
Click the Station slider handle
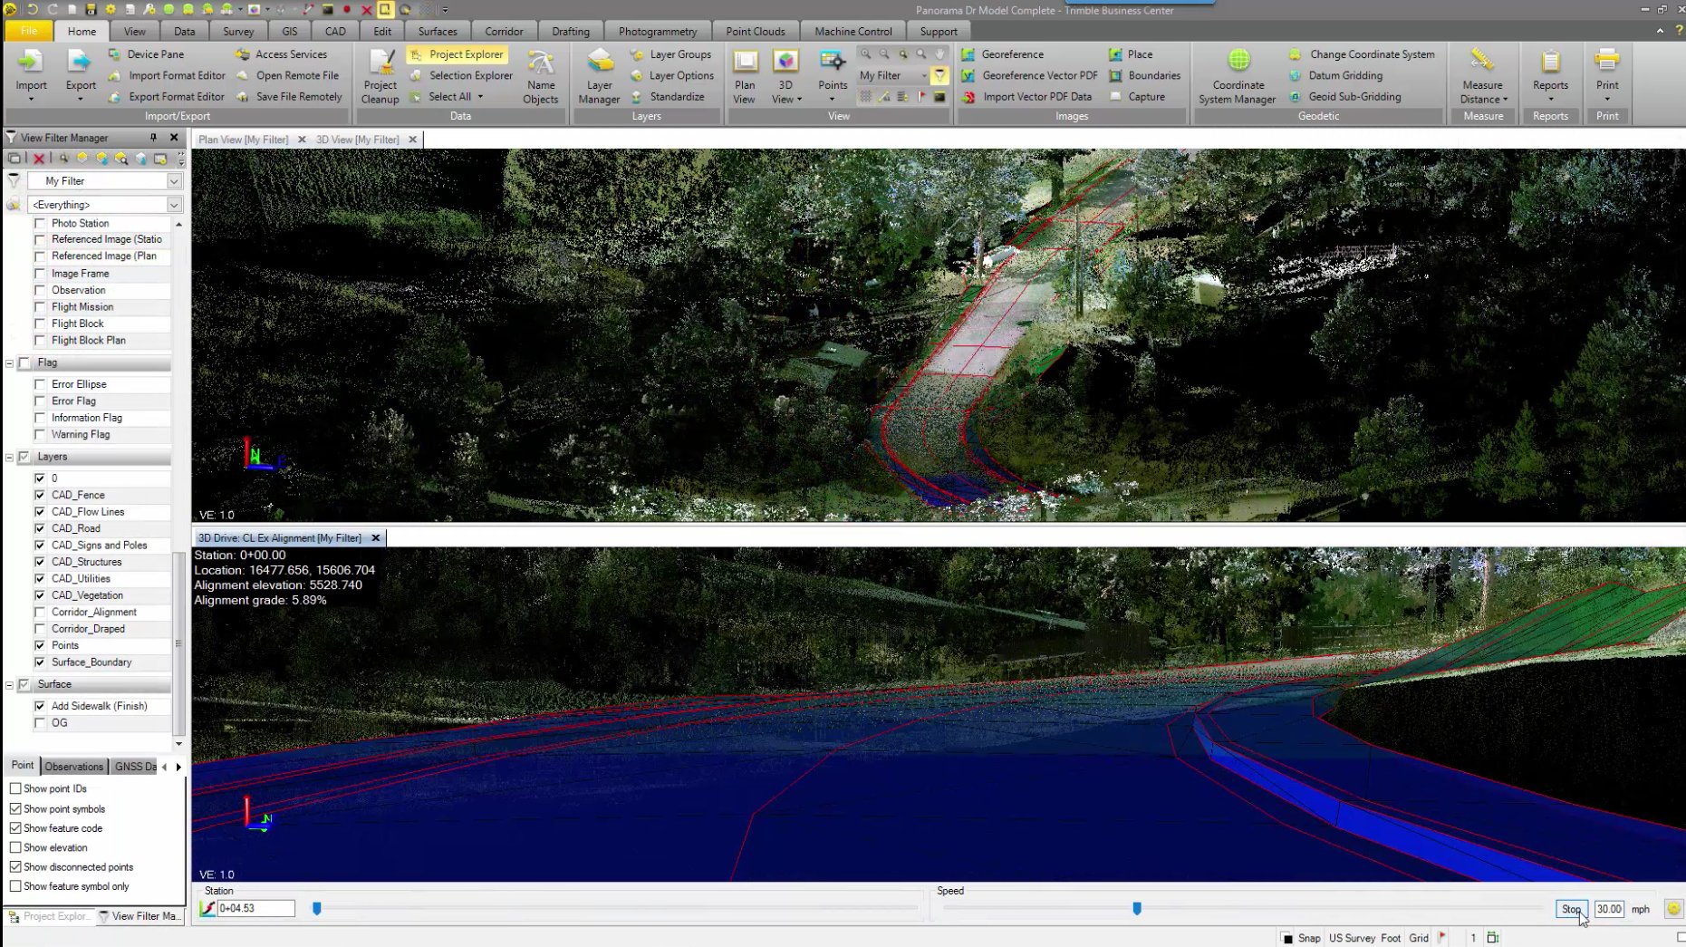click(316, 908)
